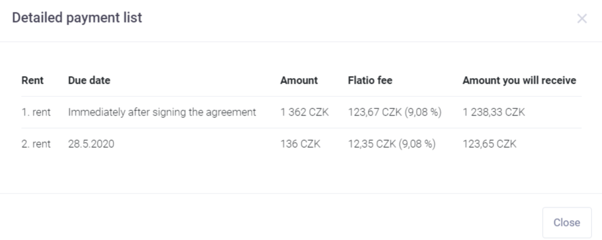Image resolution: width=602 pixels, height=240 pixels.
Task: Click the Amount column header
Action: coord(299,80)
